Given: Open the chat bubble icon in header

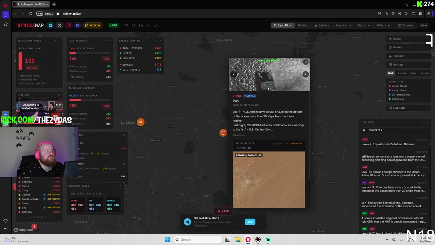Looking at the screenshot, I should pos(155,25).
